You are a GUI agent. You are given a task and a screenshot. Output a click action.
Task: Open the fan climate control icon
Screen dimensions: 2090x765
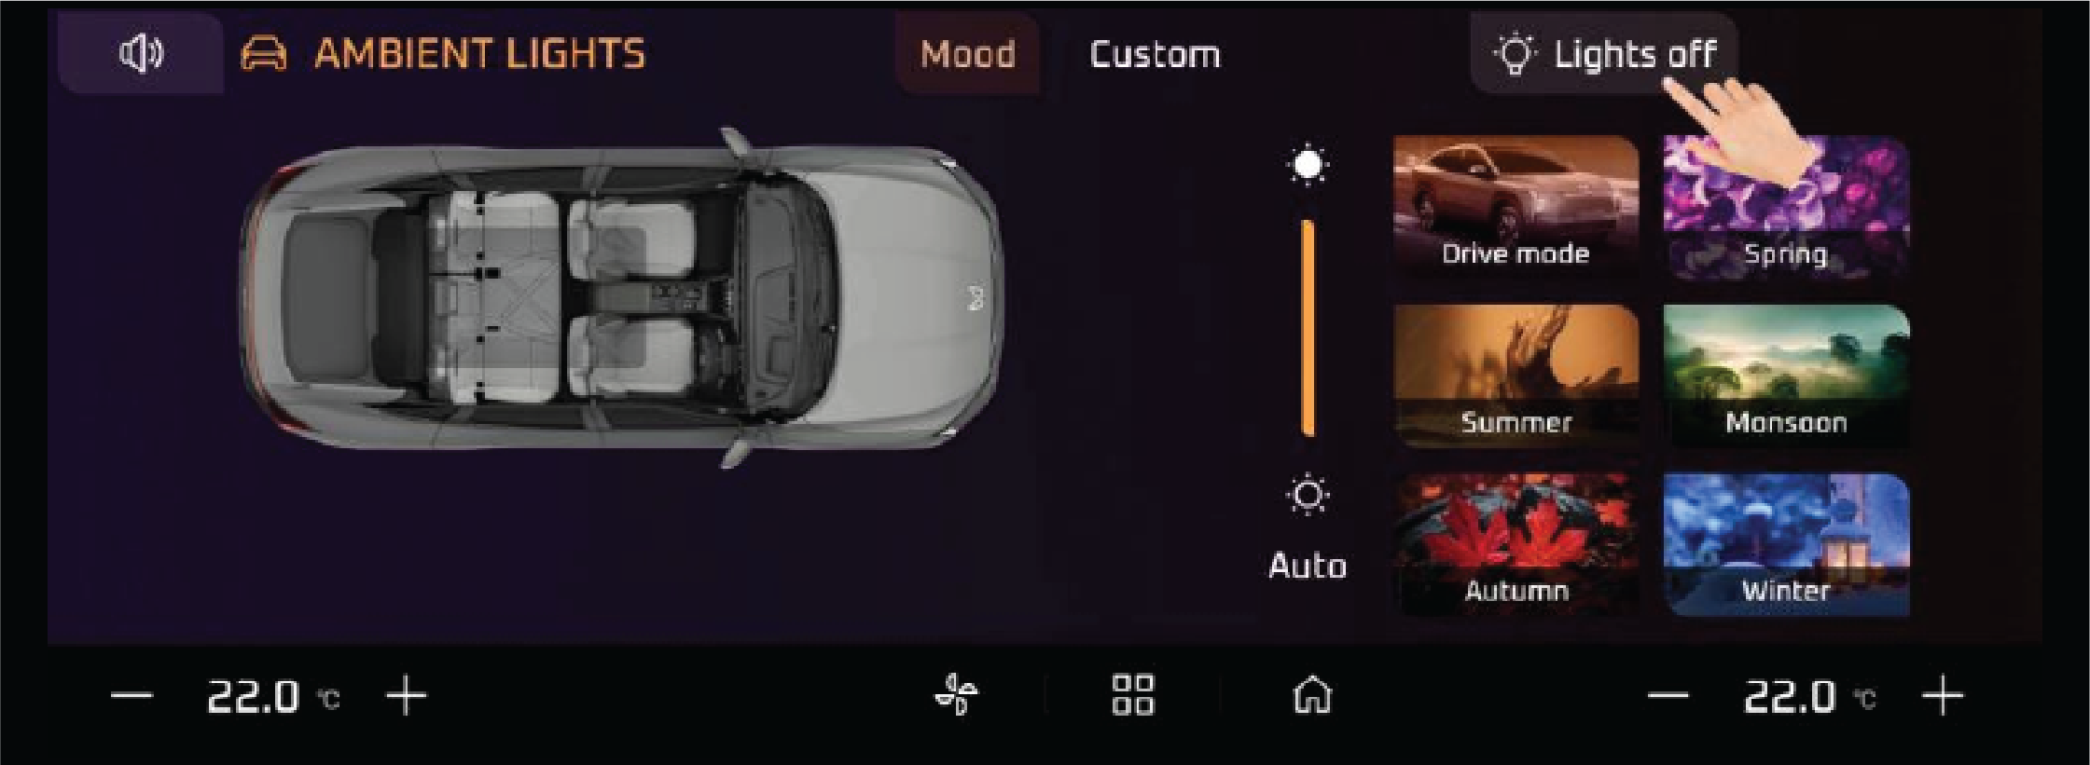tap(957, 695)
